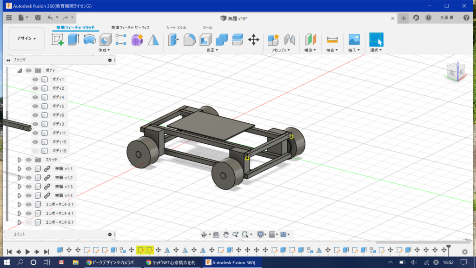The width and height of the screenshot is (476, 268).
Task: Toggle visibility of ボディ5
Action: click(35, 106)
